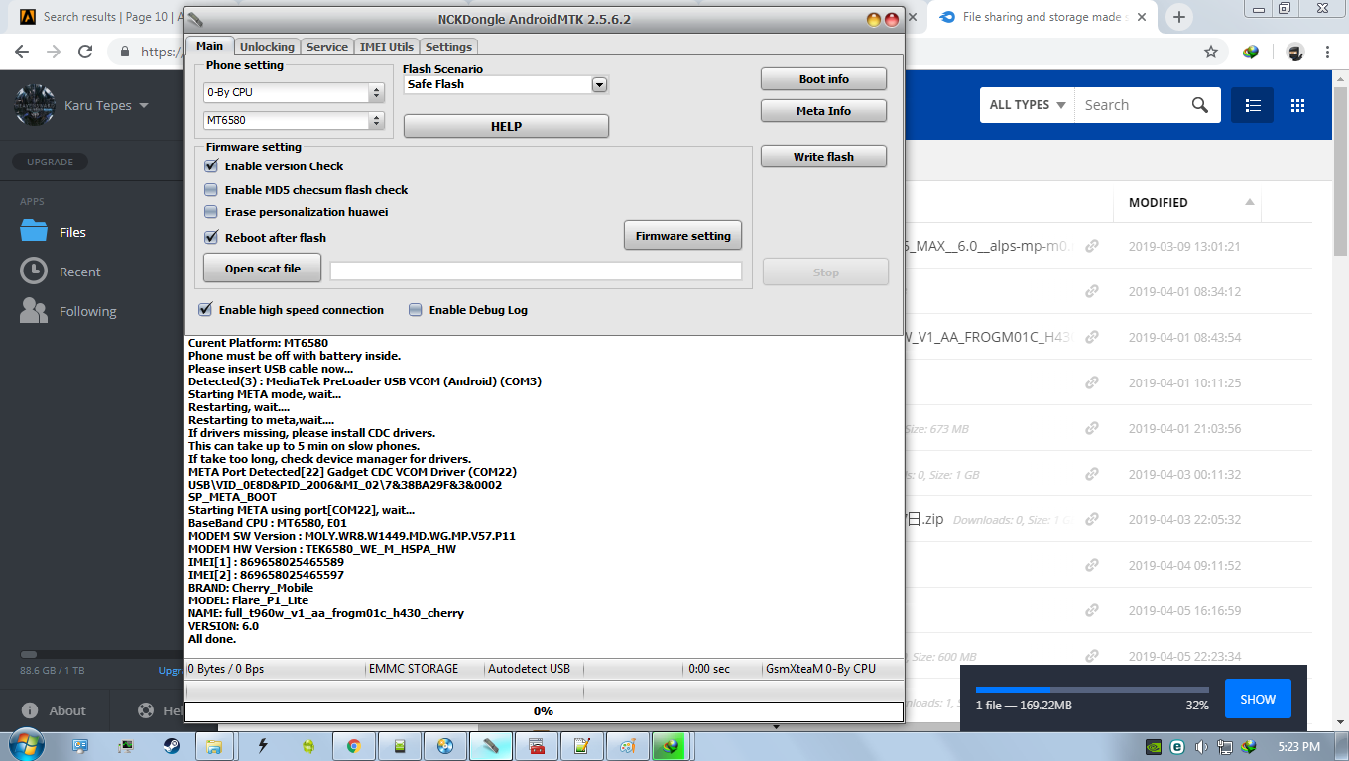Enable MD5 checsum flash check
The width and height of the screenshot is (1349, 761).
pos(210,190)
